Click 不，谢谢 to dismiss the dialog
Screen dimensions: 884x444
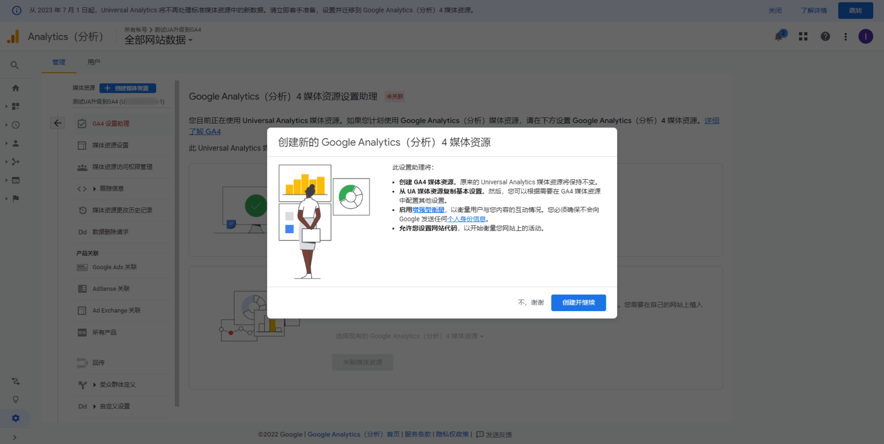click(530, 302)
